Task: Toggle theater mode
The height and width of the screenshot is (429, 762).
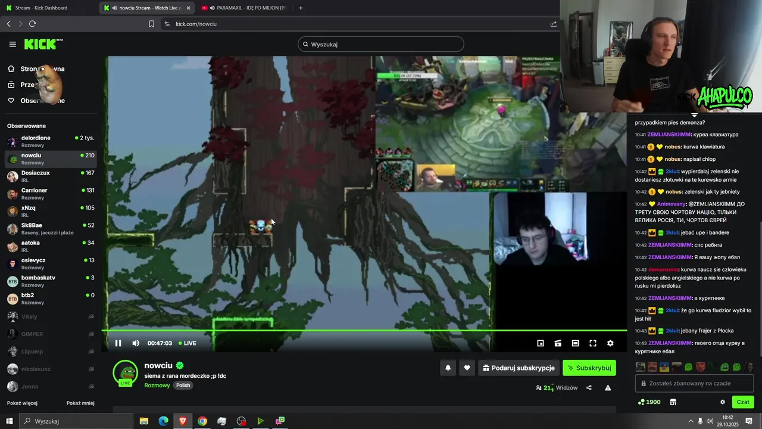Action: pyautogui.click(x=575, y=343)
